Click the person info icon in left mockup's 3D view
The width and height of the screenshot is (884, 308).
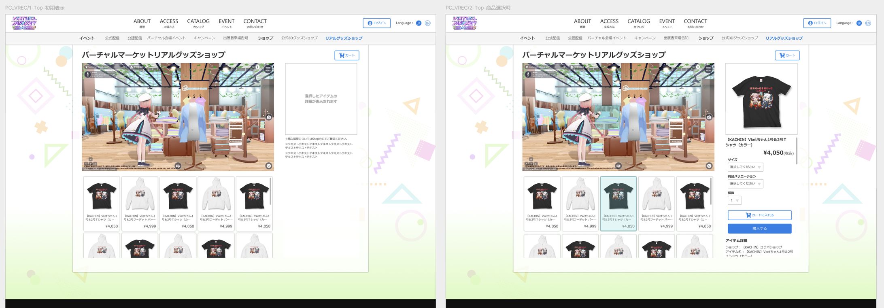(257, 67)
